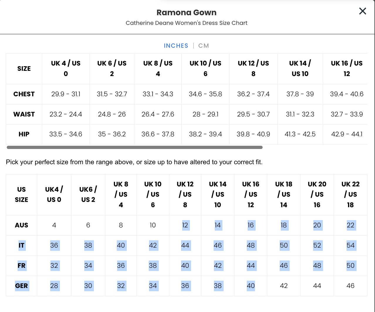Click the highlighted IT row label
The height and width of the screenshot is (312, 375).
[x=21, y=245]
